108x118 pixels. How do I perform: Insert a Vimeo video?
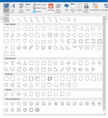pyautogui.click(x=37, y=12)
